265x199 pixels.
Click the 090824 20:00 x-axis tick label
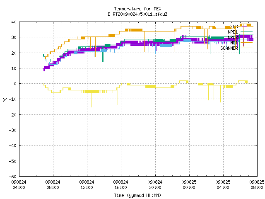pyautogui.click(x=155, y=184)
